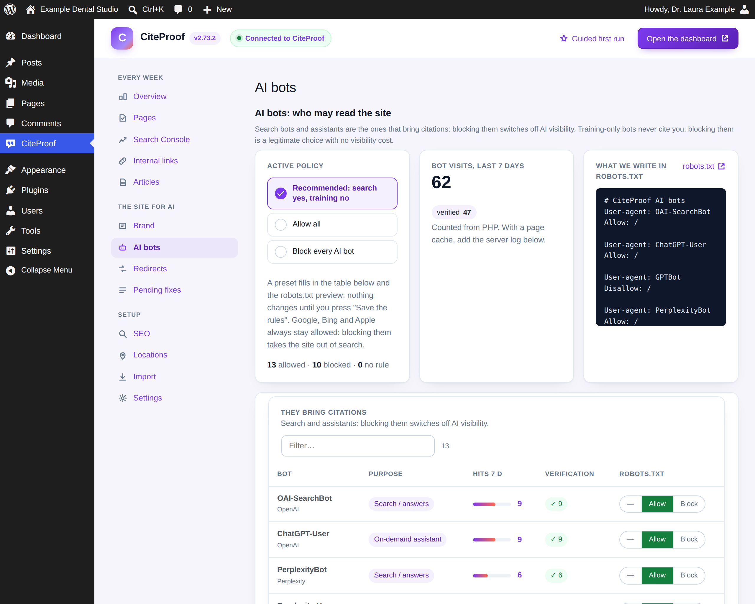
Task: Click the PerplexityBot verification ✓ 6 badge
Action: pos(556,575)
